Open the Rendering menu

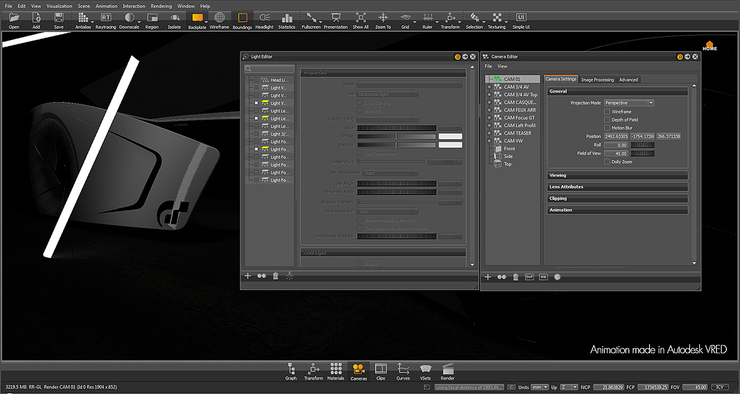(x=161, y=6)
